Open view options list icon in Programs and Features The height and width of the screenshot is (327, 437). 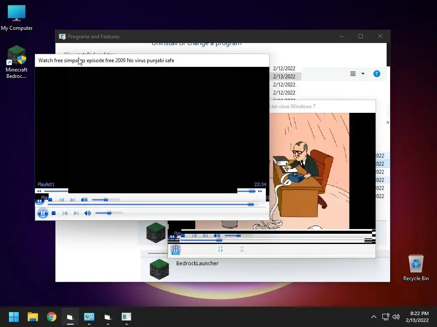pos(353,74)
